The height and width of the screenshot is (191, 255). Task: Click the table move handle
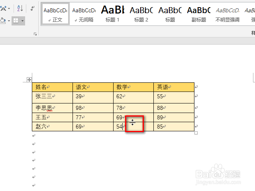click(29, 80)
